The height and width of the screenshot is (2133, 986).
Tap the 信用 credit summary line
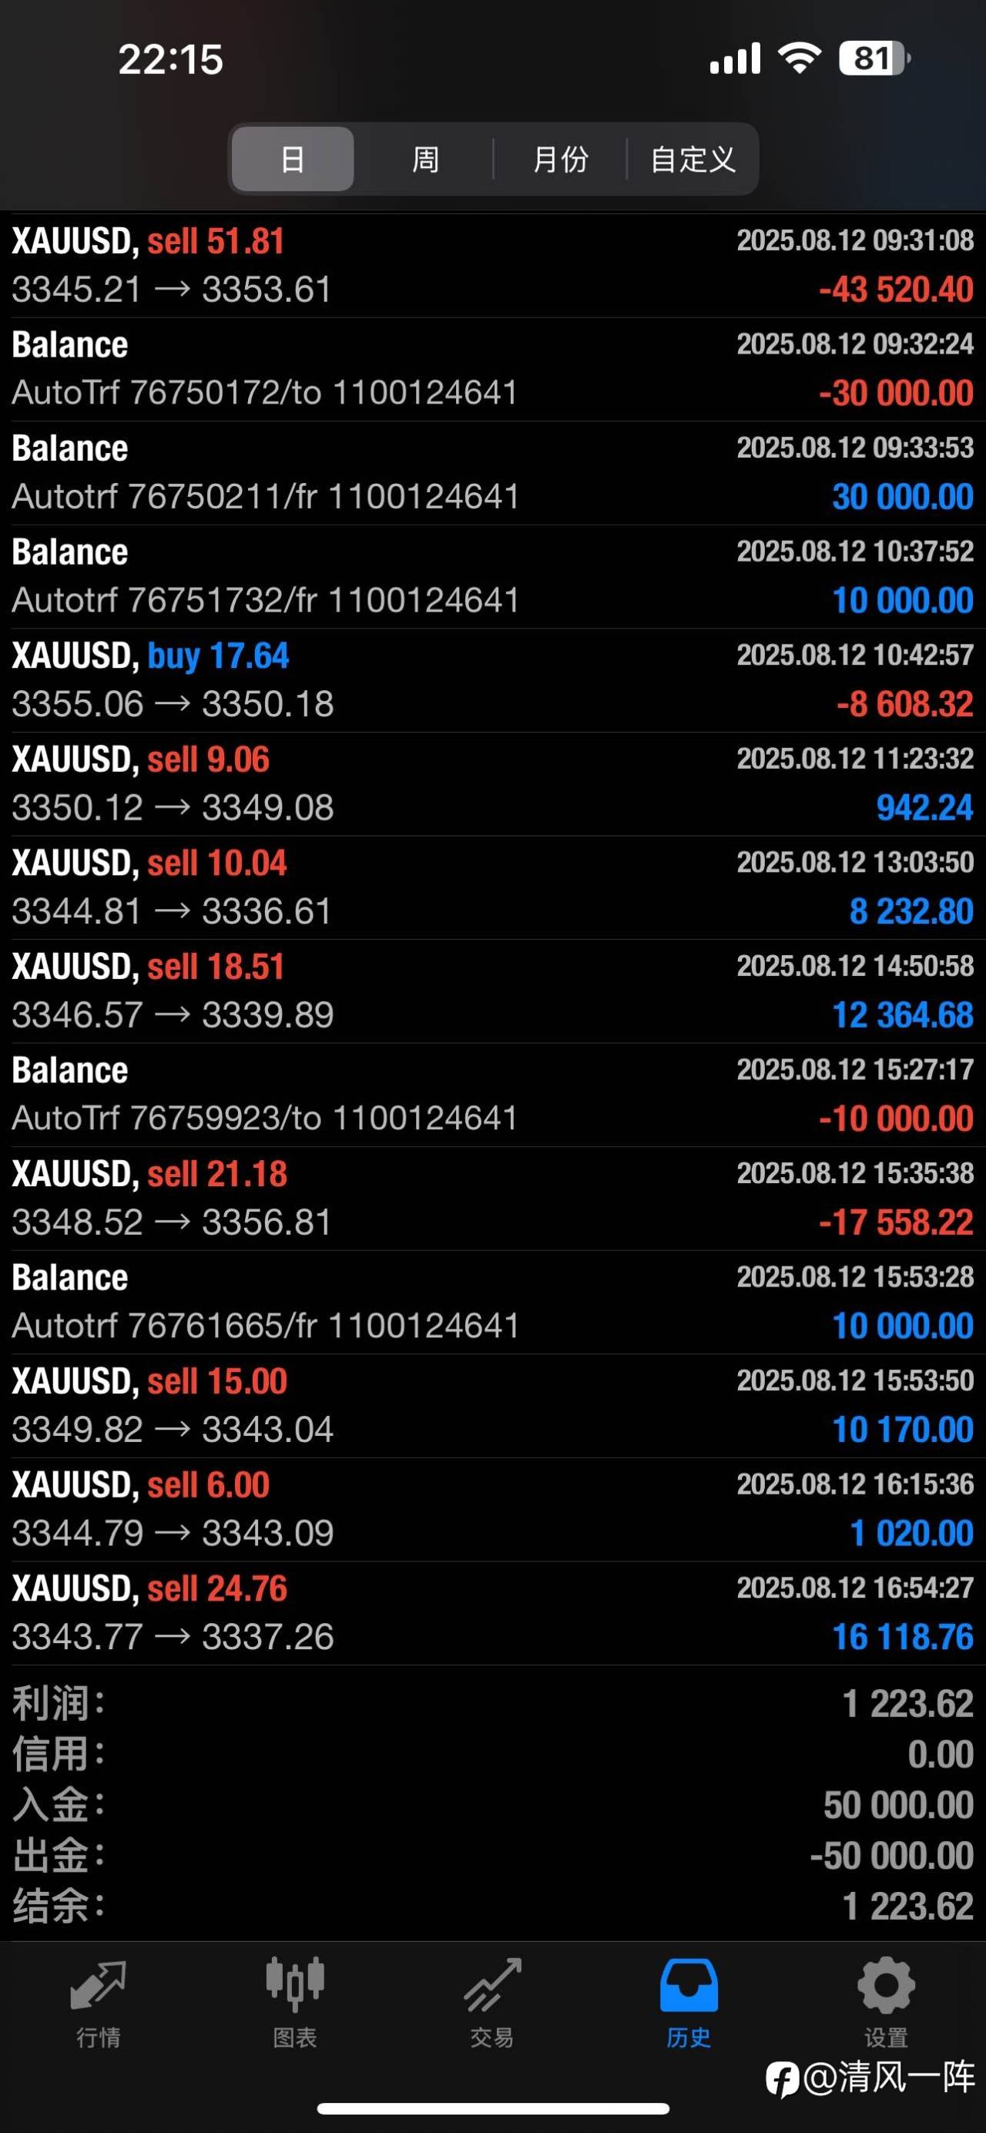pyautogui.click(x=492, y=1755)
